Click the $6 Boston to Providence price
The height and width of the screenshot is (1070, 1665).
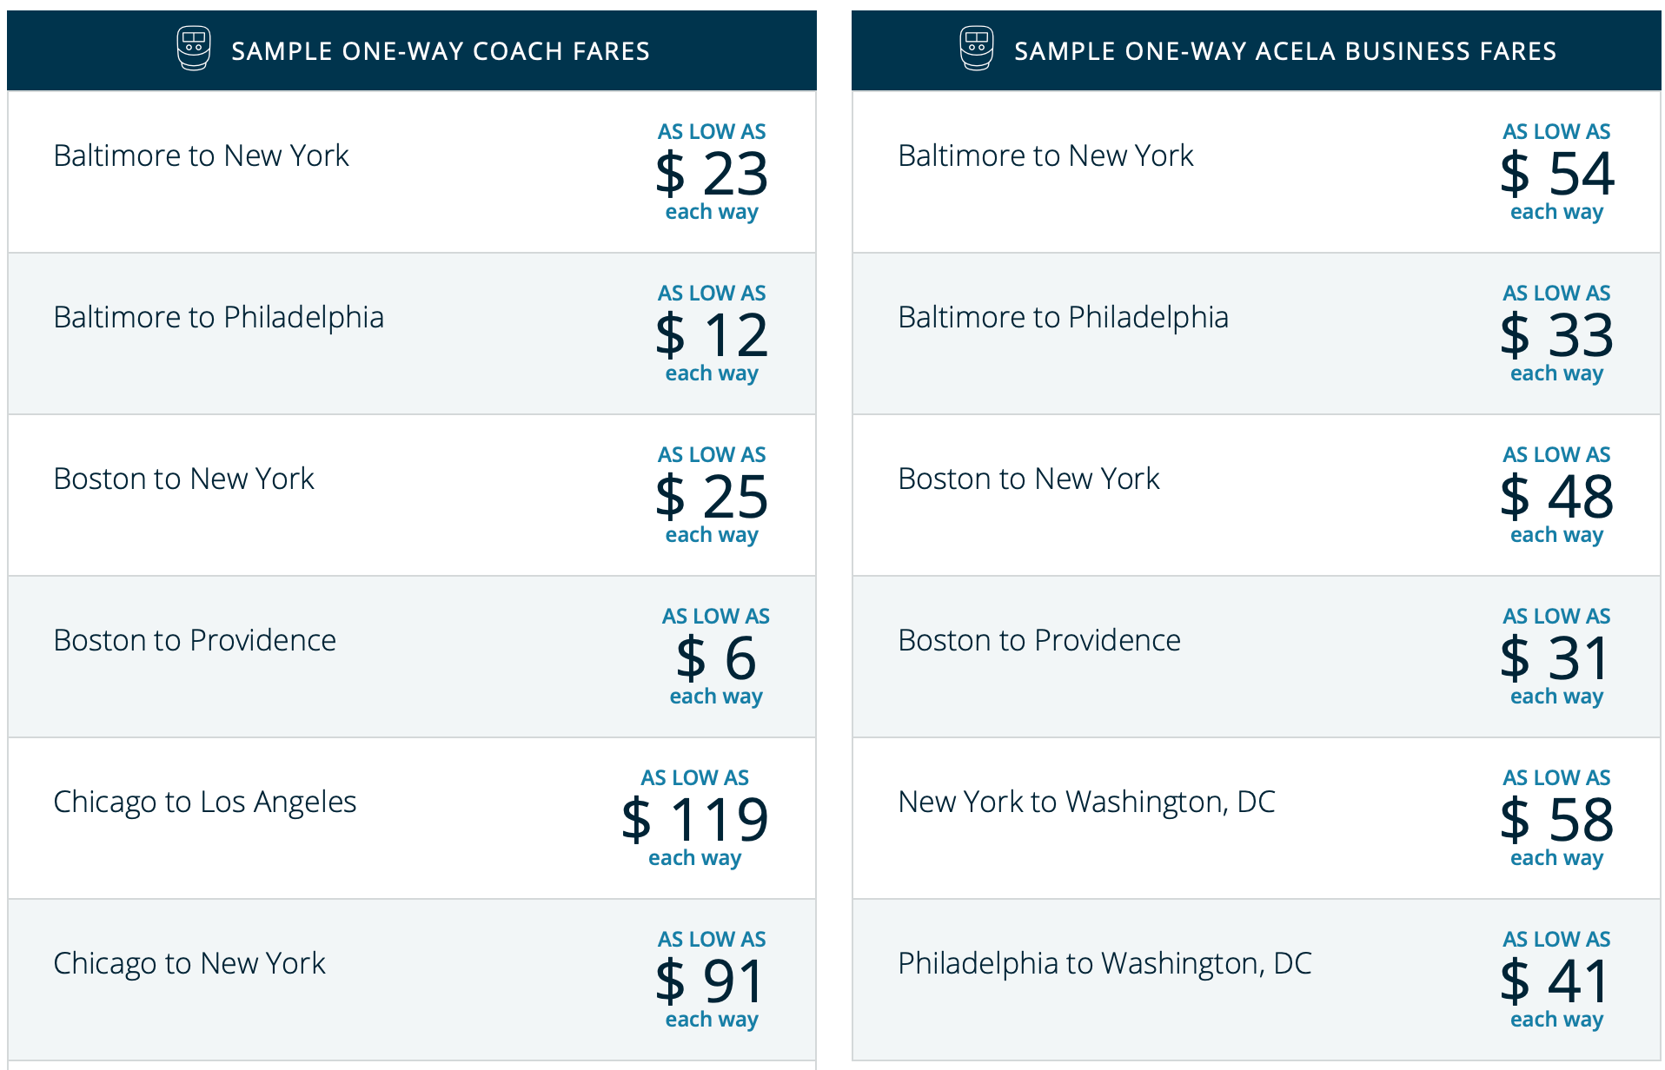pos(716,658)
